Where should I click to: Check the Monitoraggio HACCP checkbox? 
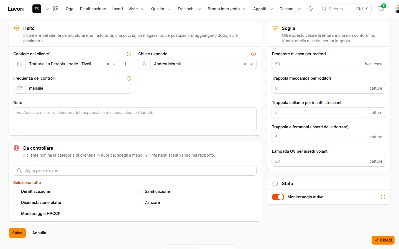(x=16, y=214)
